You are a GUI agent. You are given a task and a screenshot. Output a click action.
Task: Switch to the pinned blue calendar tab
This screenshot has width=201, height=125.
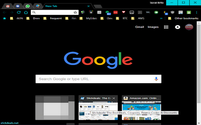tap(18, 6)
